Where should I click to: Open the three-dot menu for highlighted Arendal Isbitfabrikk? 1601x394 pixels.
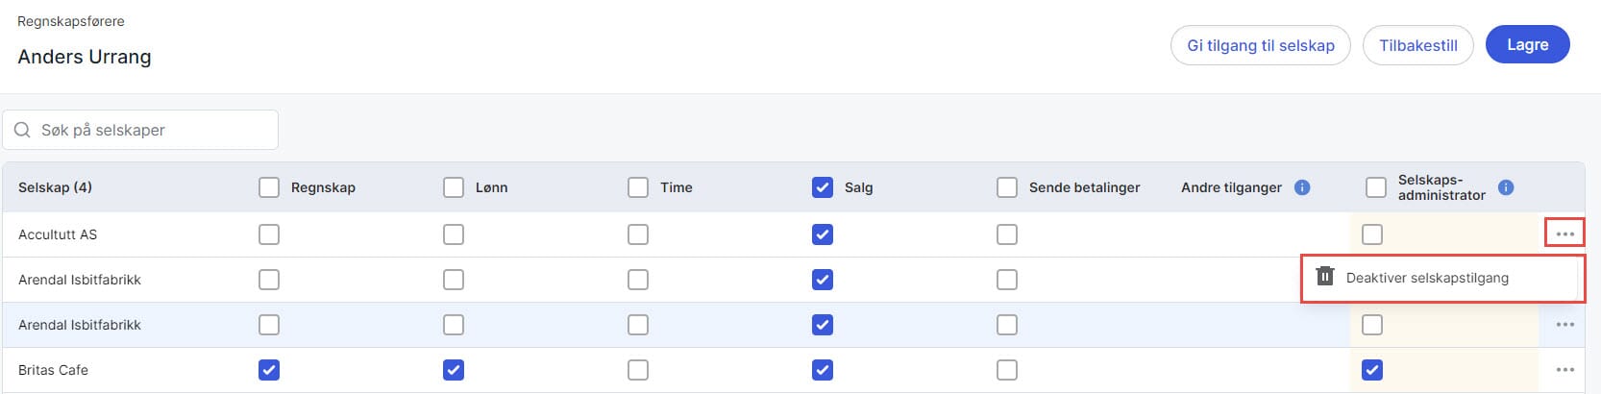coord(1564,325)
